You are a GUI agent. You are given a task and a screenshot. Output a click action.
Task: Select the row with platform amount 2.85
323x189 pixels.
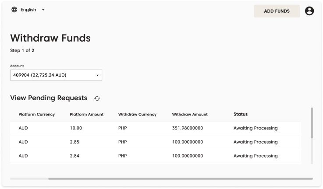[75, 142]
